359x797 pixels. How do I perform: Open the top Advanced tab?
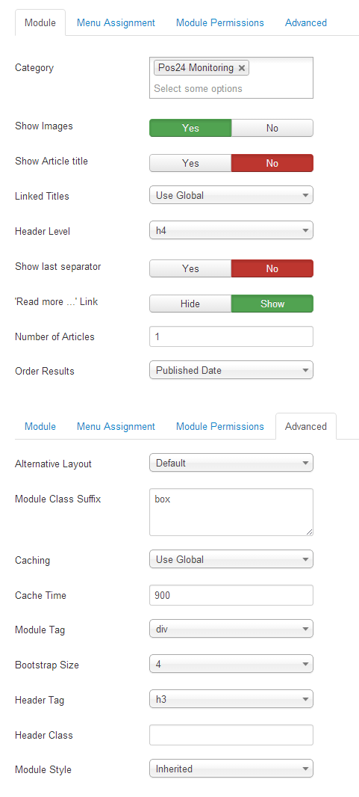pos(306,23)
